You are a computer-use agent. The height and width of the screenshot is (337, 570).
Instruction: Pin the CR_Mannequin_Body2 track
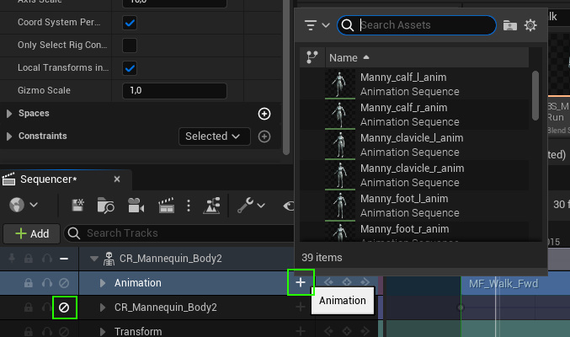pyautogui.click(x=12, y=259)
